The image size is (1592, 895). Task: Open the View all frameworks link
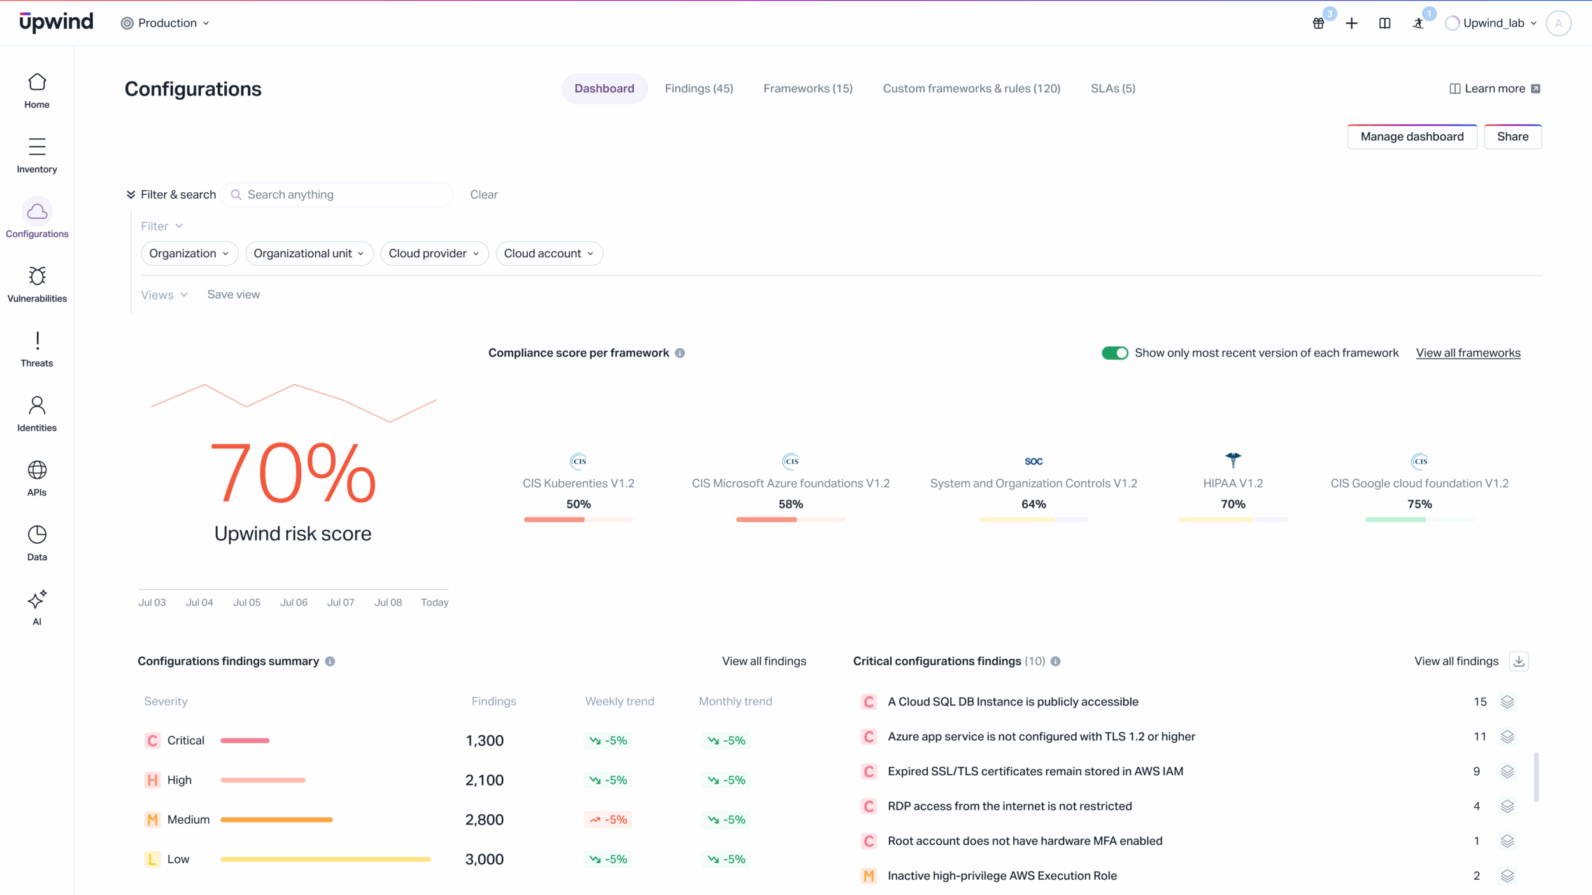pyautogui.click(x=1468, y=353)
